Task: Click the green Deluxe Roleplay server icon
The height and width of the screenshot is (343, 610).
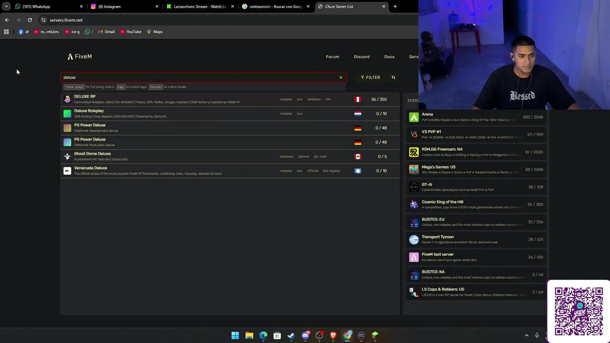Action: (x=67, y=113)
